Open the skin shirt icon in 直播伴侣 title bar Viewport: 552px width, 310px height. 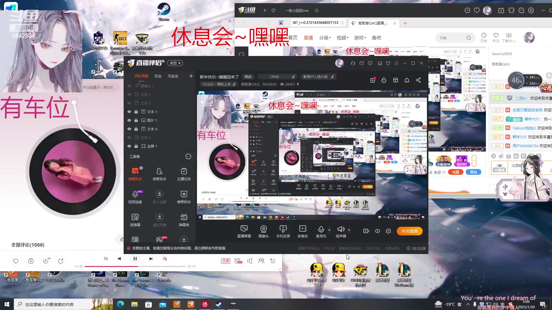coord(388,63)
